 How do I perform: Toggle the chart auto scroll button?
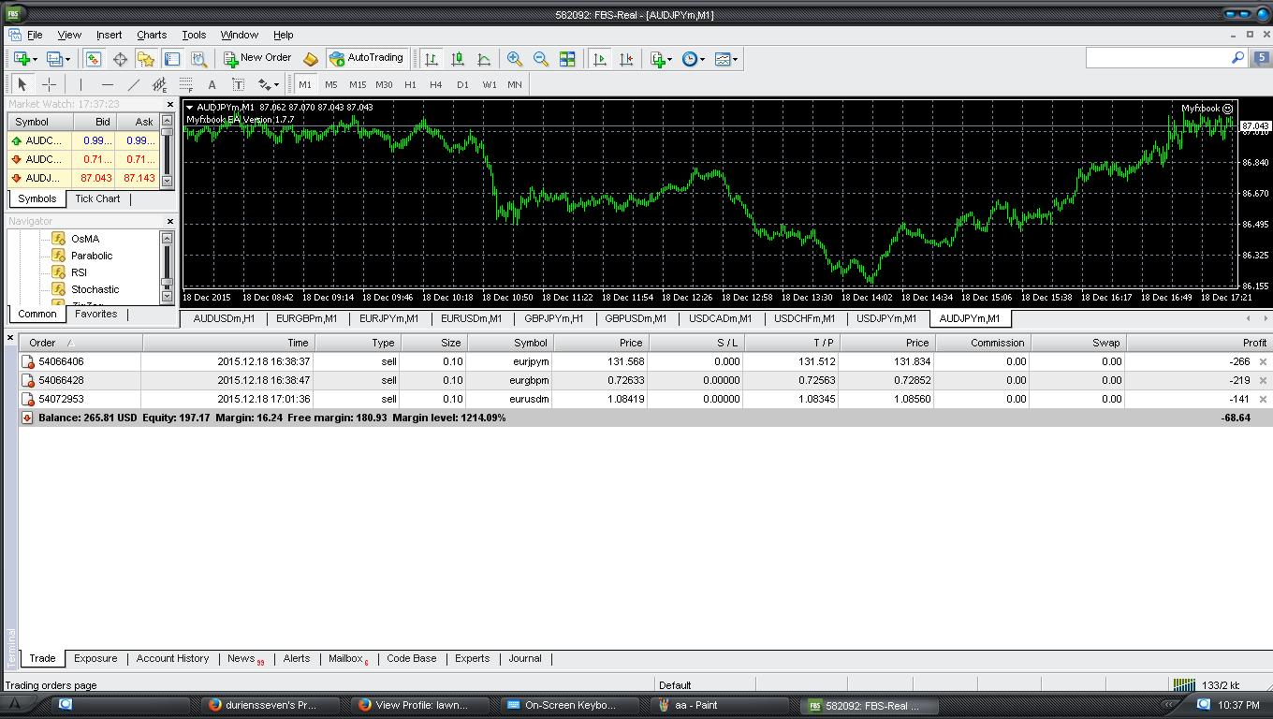[600, 59]
